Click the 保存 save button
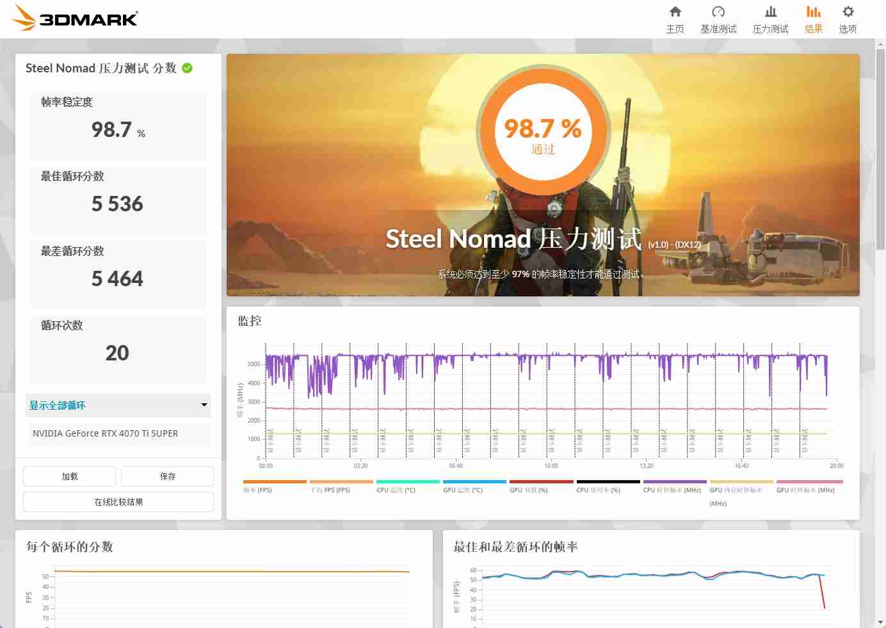The image size is (886, 628). click(167, 476)
